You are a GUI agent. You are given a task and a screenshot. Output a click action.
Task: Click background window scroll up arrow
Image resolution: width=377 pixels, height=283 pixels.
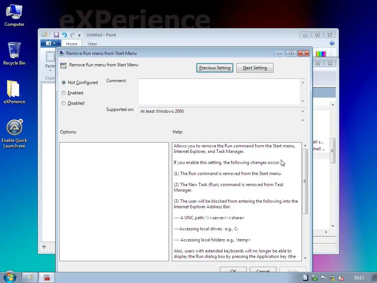pyautogui.click(x=333, y=105)
